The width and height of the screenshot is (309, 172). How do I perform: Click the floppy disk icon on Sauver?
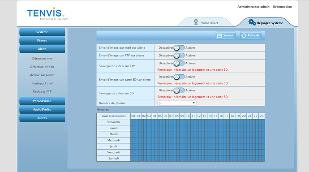pos(219,35)
